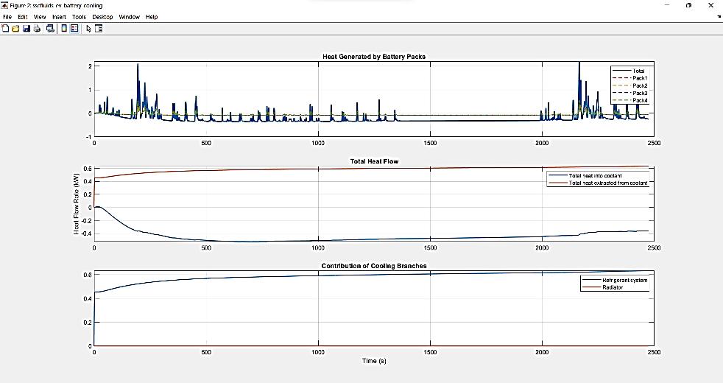Select the 'Contribution of Cooling Branches' title
Image resolution: width=723 pixels, height=383 pixels.
pyautogui.click(x=374, y=266)
